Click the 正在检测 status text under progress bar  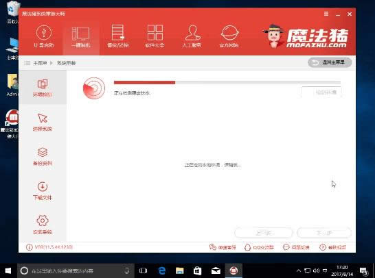[132, 93]
